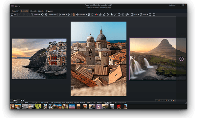Click the icon right of Effects dropdown
This screenshot has width=197, height=118.
coord(69,14)
